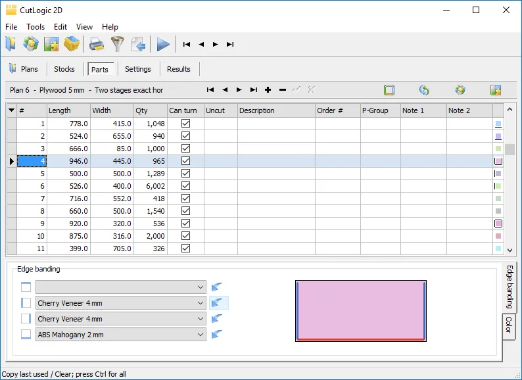
Task: Open the Tools menu
Action: 36,27
